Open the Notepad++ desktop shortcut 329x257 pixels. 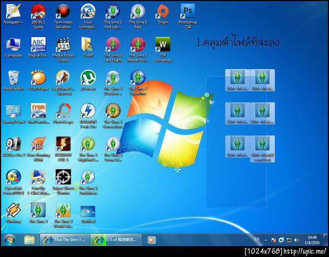pos(13,14)
